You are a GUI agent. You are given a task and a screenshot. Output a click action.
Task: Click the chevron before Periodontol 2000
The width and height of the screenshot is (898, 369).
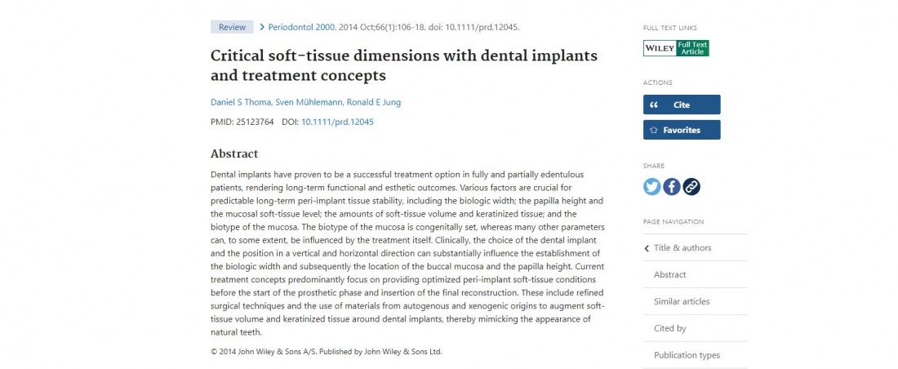(262, 27)
